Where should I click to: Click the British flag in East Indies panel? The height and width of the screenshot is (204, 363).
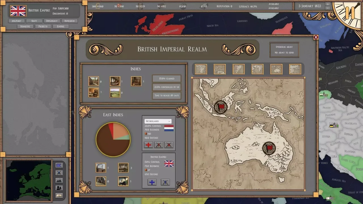[169, 163]
